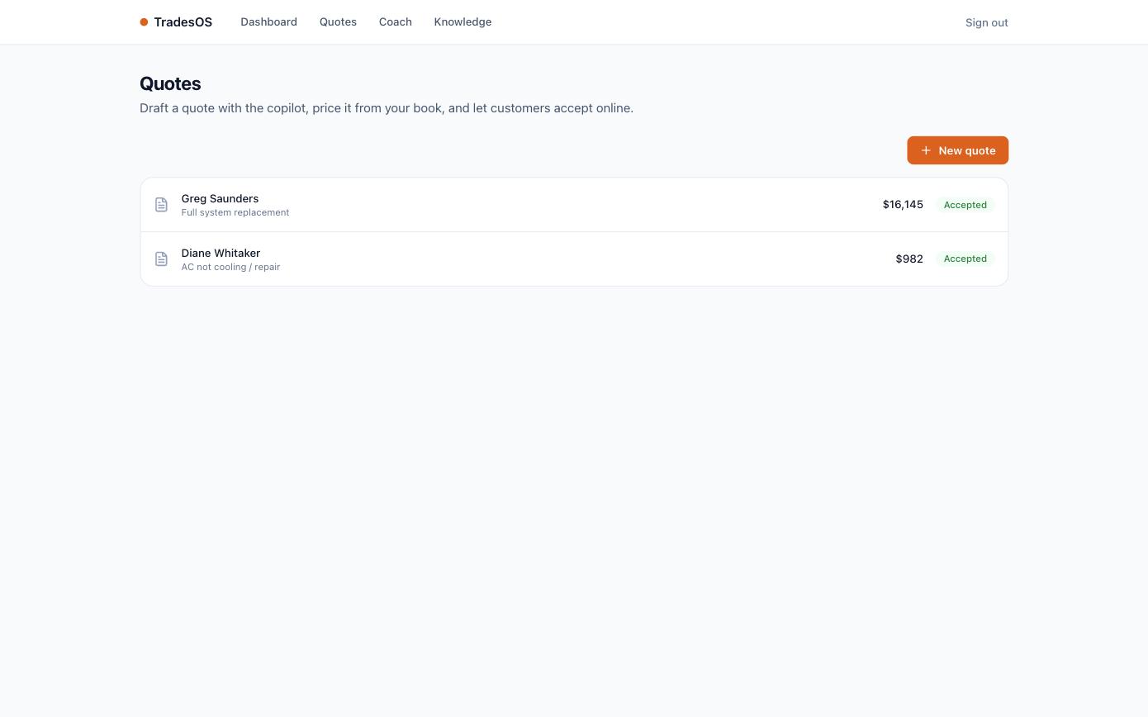
Task: Click the Quotes page heading
Action: (x=170, y=83)
